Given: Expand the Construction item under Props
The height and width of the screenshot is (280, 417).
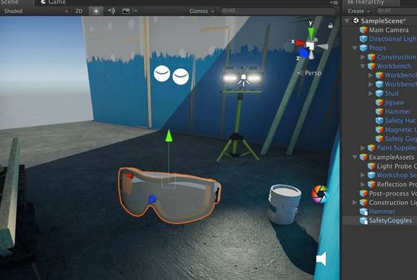Looking at the screenshot, I should point(363,57).
